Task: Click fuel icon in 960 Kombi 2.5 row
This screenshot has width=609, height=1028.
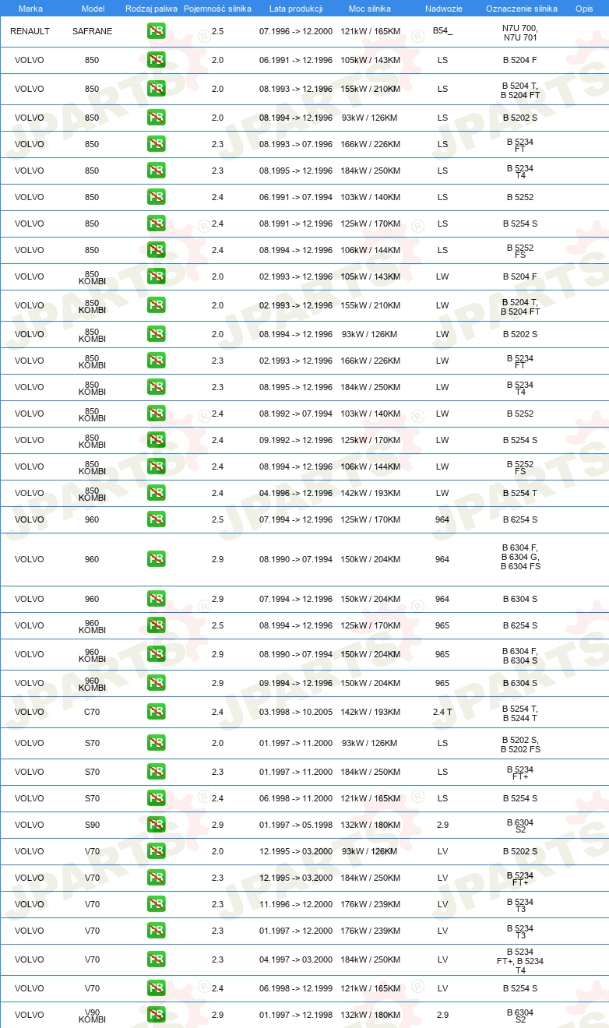Action: 156,625
